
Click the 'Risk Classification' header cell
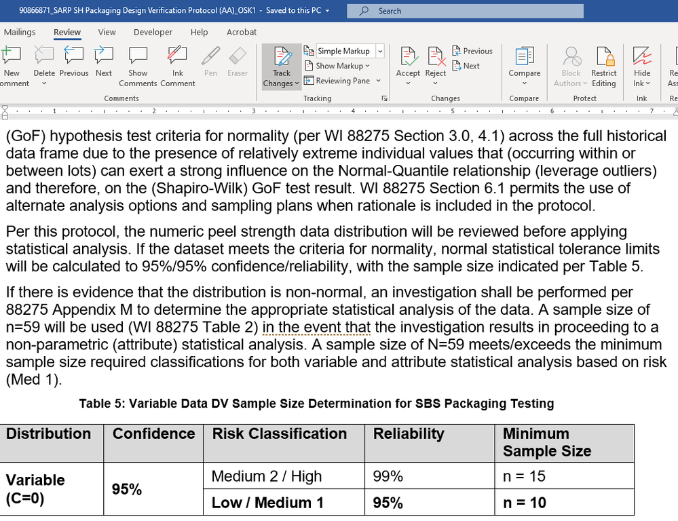click(x=284, y=443)
